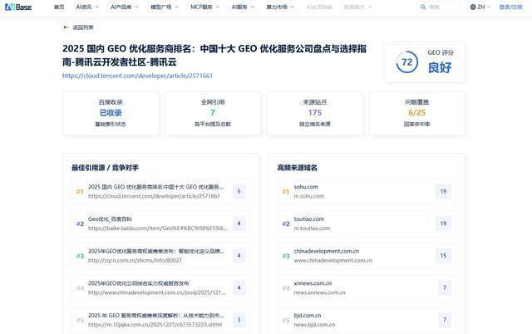Click the search magnifier icon
This screenshot has height=334, width=532.
(x=422, y=7)
